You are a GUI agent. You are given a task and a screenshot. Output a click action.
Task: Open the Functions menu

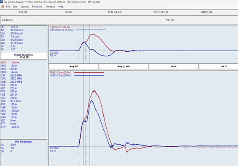pyautogui.click(x=37, y=7)
